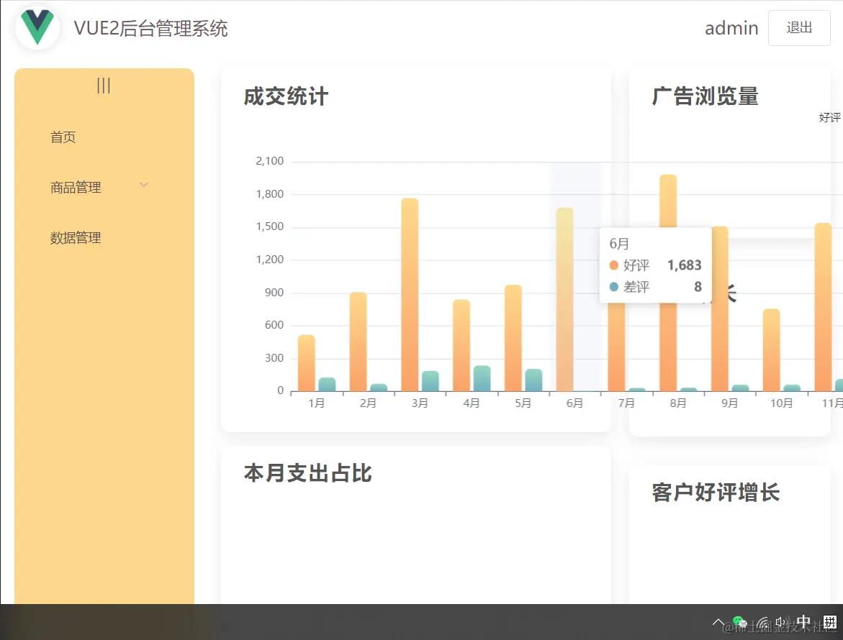Click the 8月 tallest orange bar
843x640 pixels.
pos(668,283)
